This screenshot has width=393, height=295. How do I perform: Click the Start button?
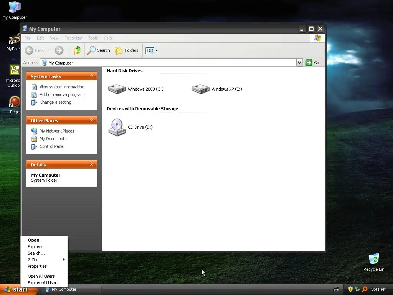pyautogui.click(x=18, y=290)
